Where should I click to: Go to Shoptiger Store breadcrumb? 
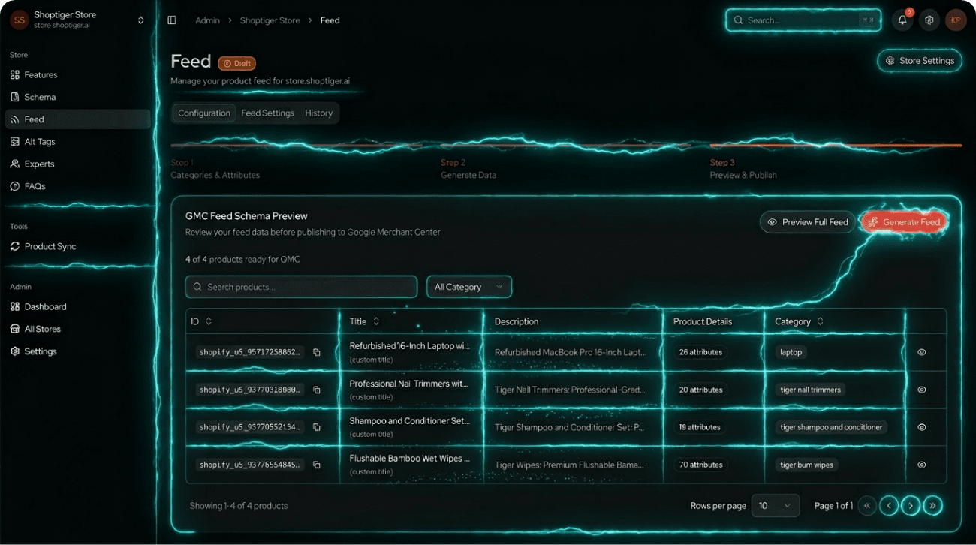point(270,20)
